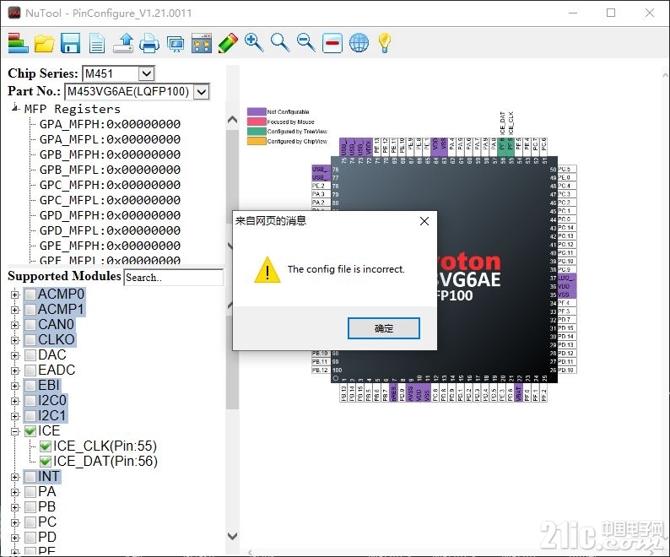Click the upload arrow drive icon
The height and width of the screenshot is (557, 670).
(123, 43)
